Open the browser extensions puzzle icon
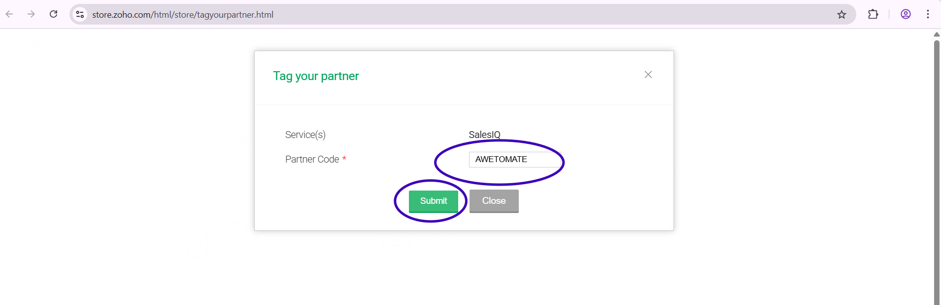941x305 pixels. [x=873, y=14]
